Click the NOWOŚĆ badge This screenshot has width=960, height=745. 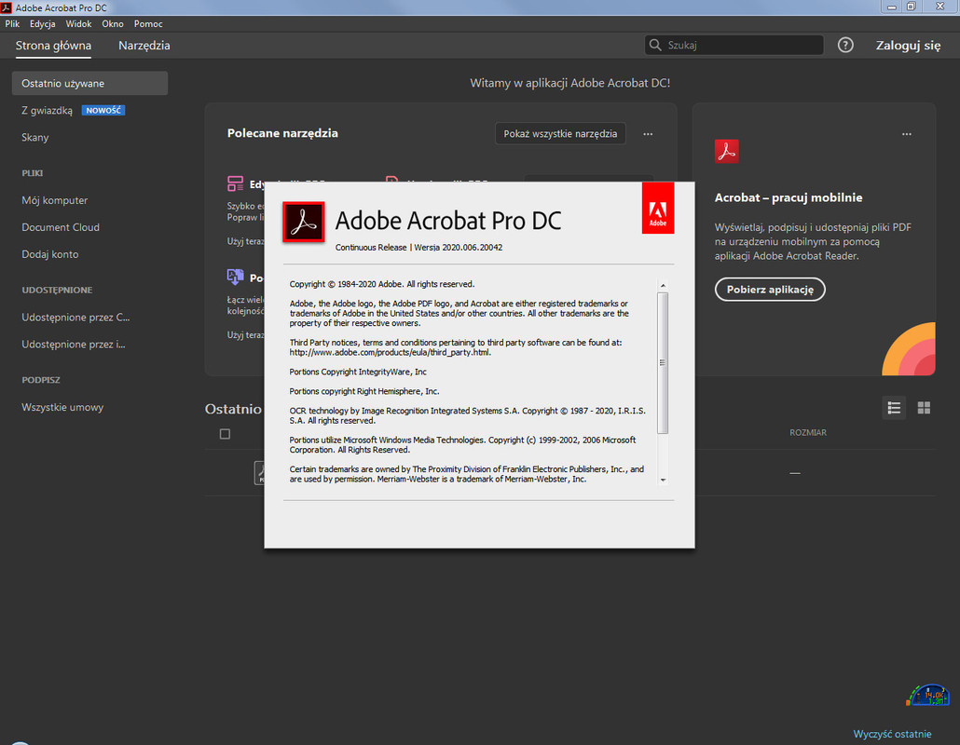tap(103, 110)
